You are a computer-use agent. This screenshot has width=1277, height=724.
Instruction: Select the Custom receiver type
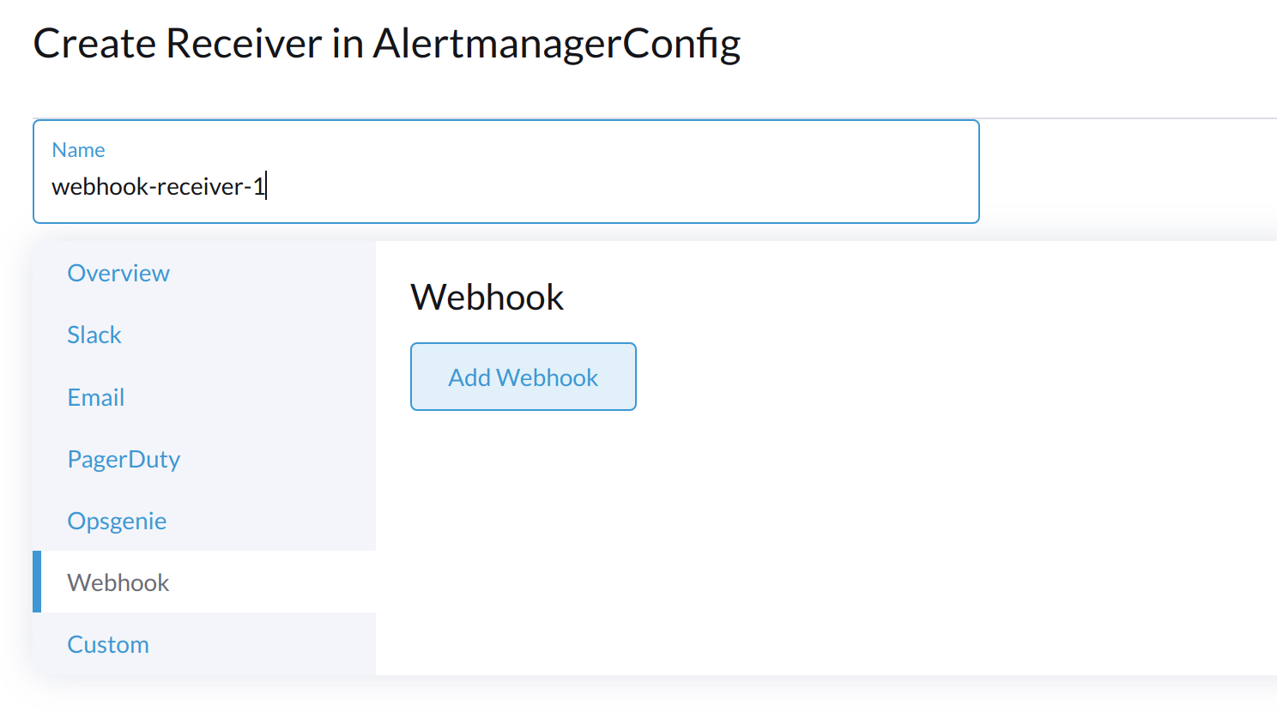coord(108,644)
